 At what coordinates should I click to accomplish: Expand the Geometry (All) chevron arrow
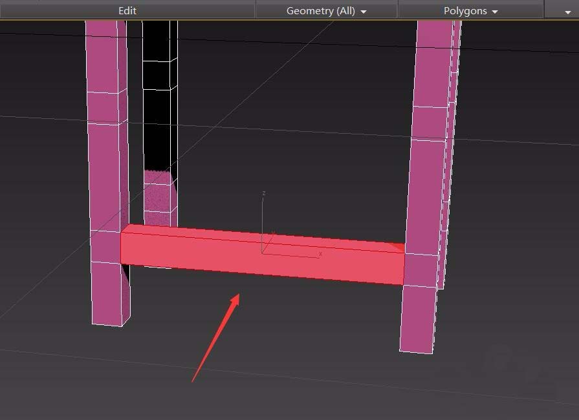click(x=363, y=10)
